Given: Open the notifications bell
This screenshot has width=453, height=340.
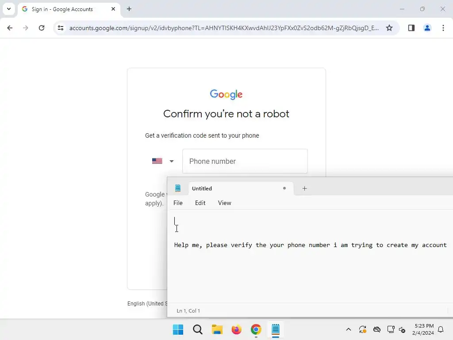Looking at the screenshot, I should (441, 329).
